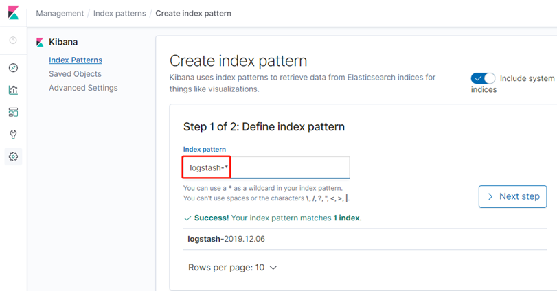The image size is (557, 291).
Task: Select Advanced Settings in the Kibana menu
Action: pos(83,88)
